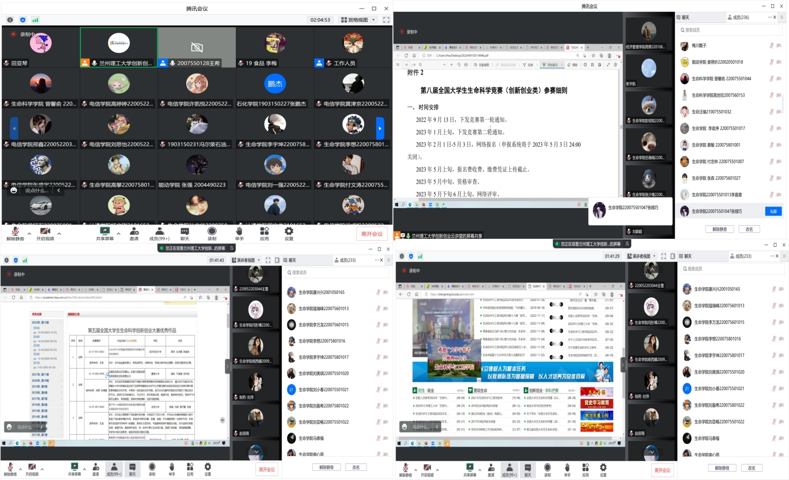Click Raise Hand (举手) in gallery-view window
Image resolution: width=789 pixels, height=480 pixels.
(239, 233)
